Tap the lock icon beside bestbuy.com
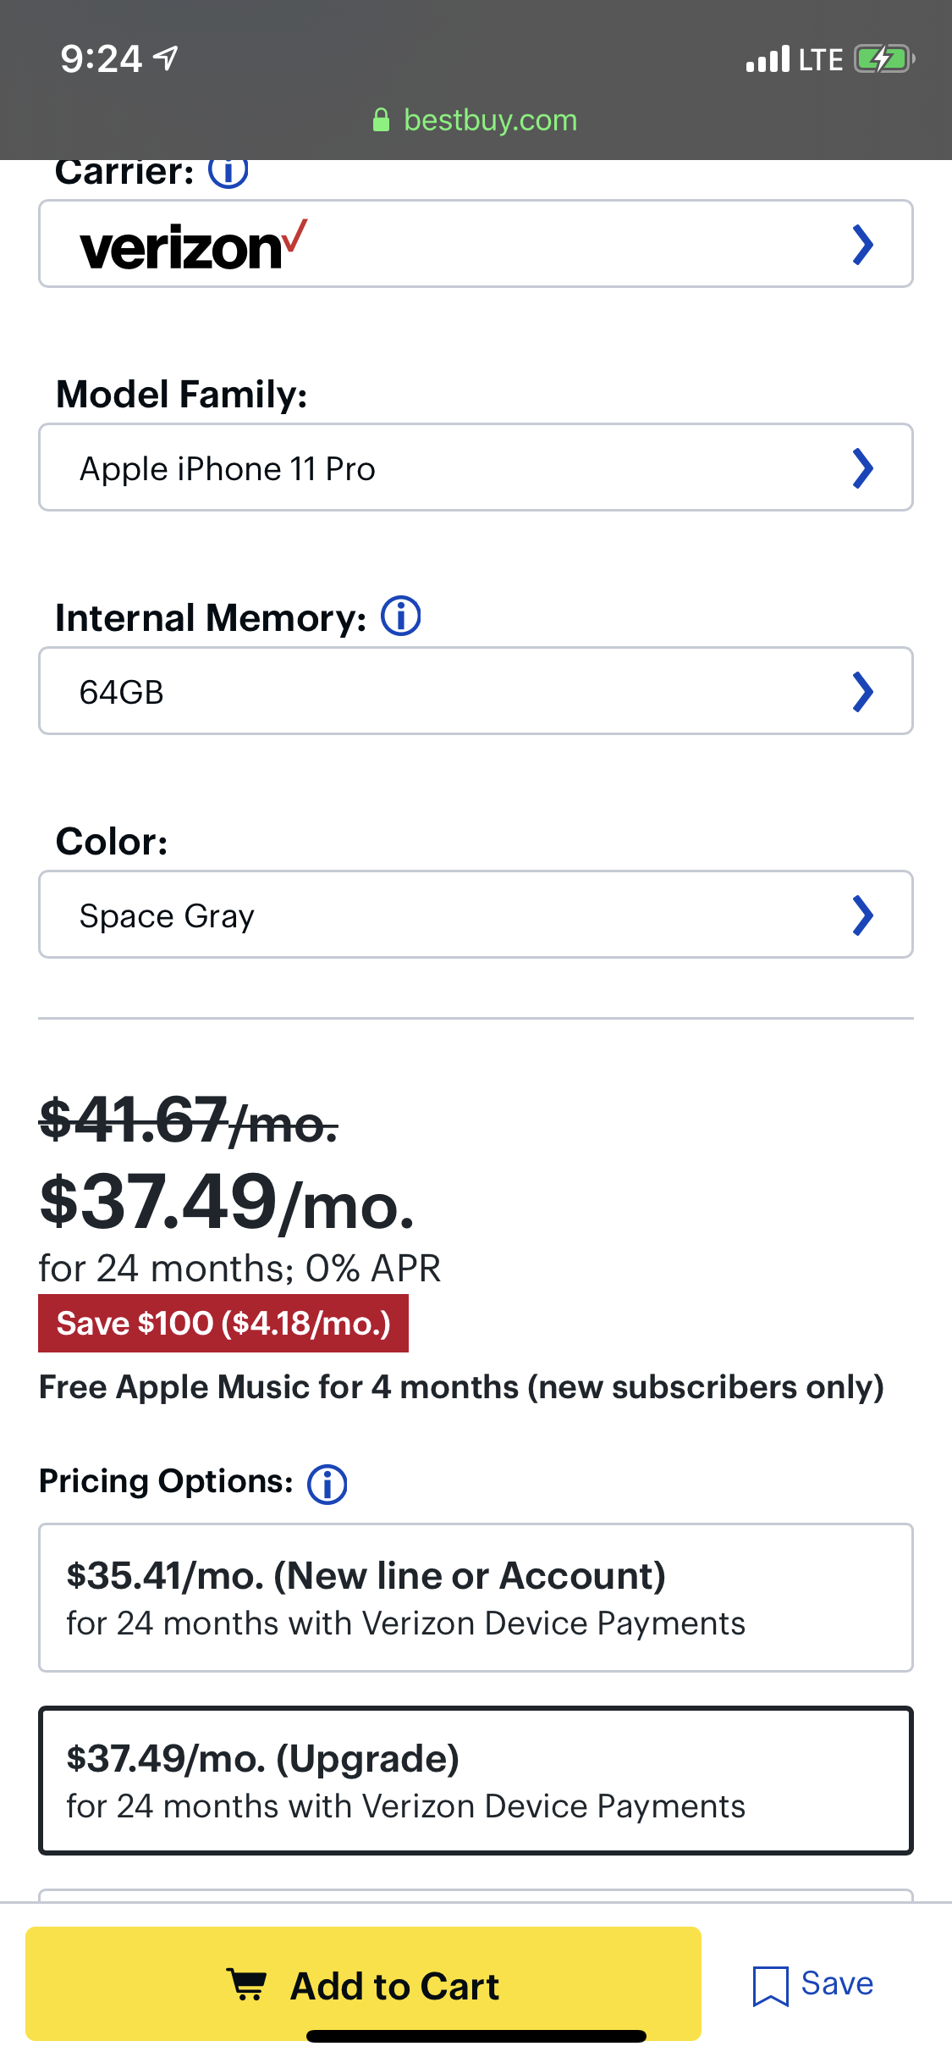Image resolution: width=952 pixels, height=2063 pixels. pos(382,120)
